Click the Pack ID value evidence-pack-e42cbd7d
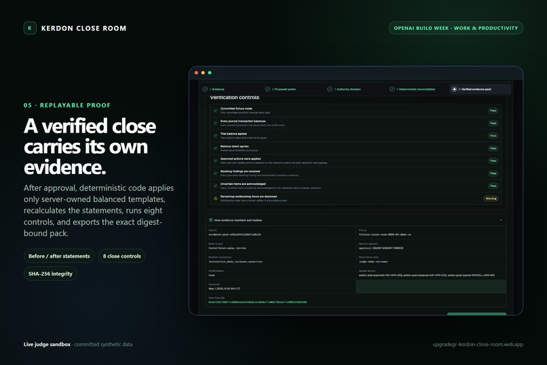Viewport: 547px width, 365px height. (x=235, y=234)
